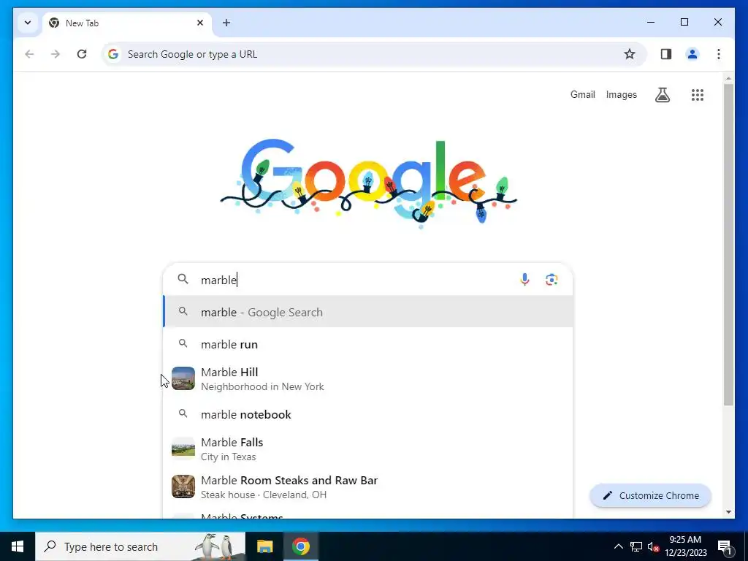Click the magnifier icon beside 'marble notebook'
Screen dimensions: 748x561
pyautogui.click(x=183, y=413)
